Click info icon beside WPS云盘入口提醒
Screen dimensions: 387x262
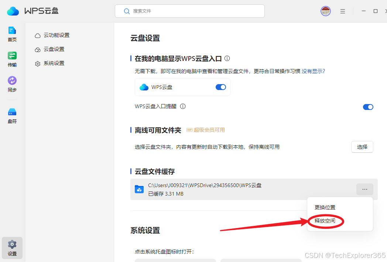tap(183, 106)
